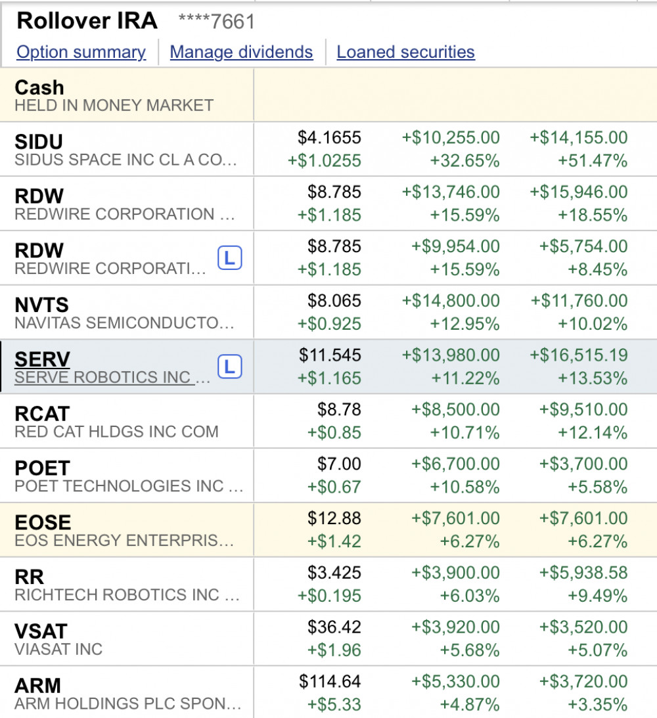This screenshot has height=718, width=657.
Task: Click ARM's $114.64 last price
Action: coord(330,682)
